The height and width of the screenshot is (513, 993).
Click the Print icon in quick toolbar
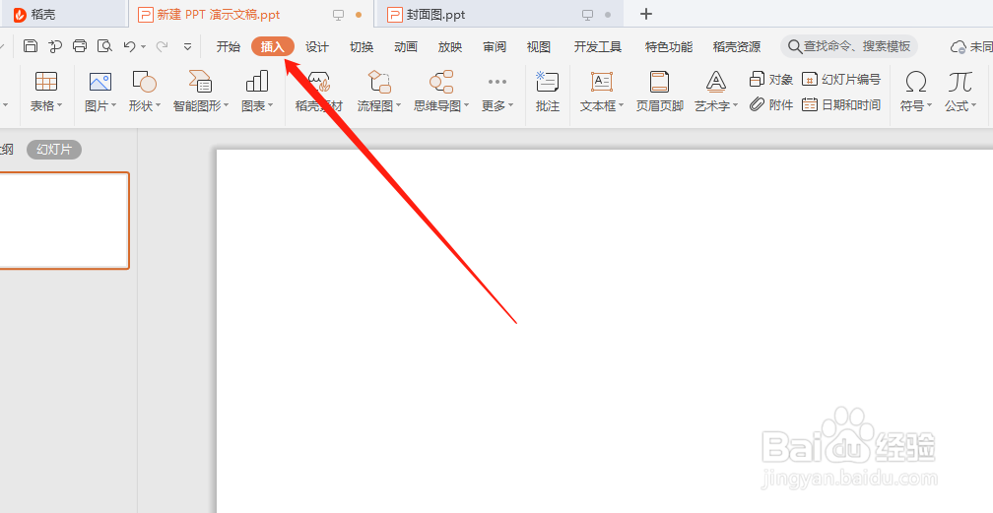pyautogui.click(x=80, y=45)
